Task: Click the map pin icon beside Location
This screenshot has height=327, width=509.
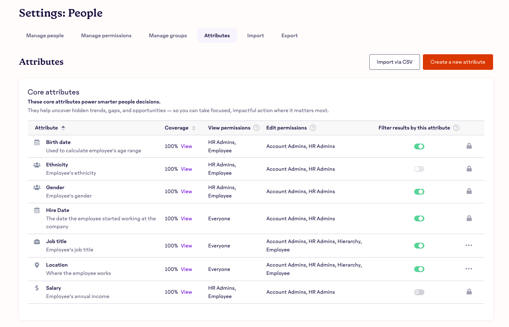Action: (37, 265)
